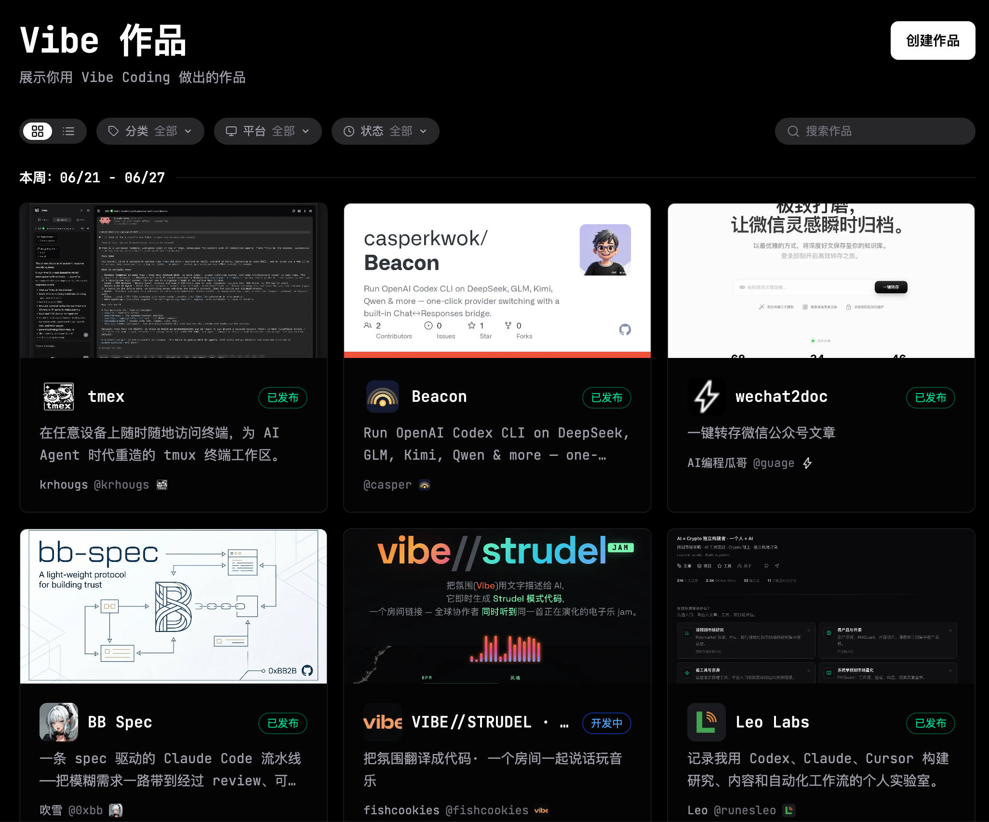
Task: Click lightning badge beside @guage
Action: pyautogui.click(x=807, y=463)
